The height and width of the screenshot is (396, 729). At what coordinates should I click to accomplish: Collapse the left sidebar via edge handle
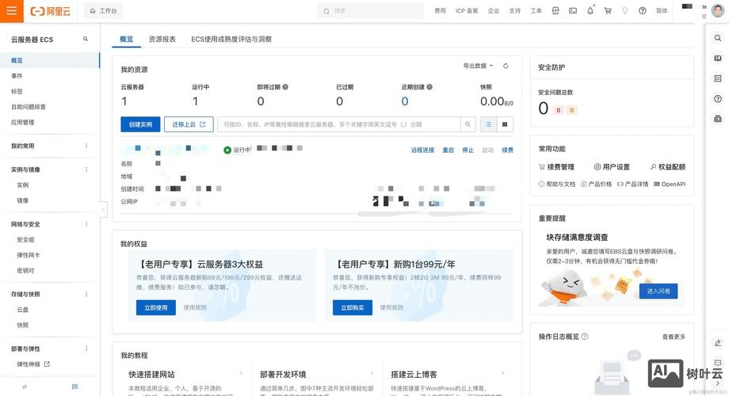point(103,210)
